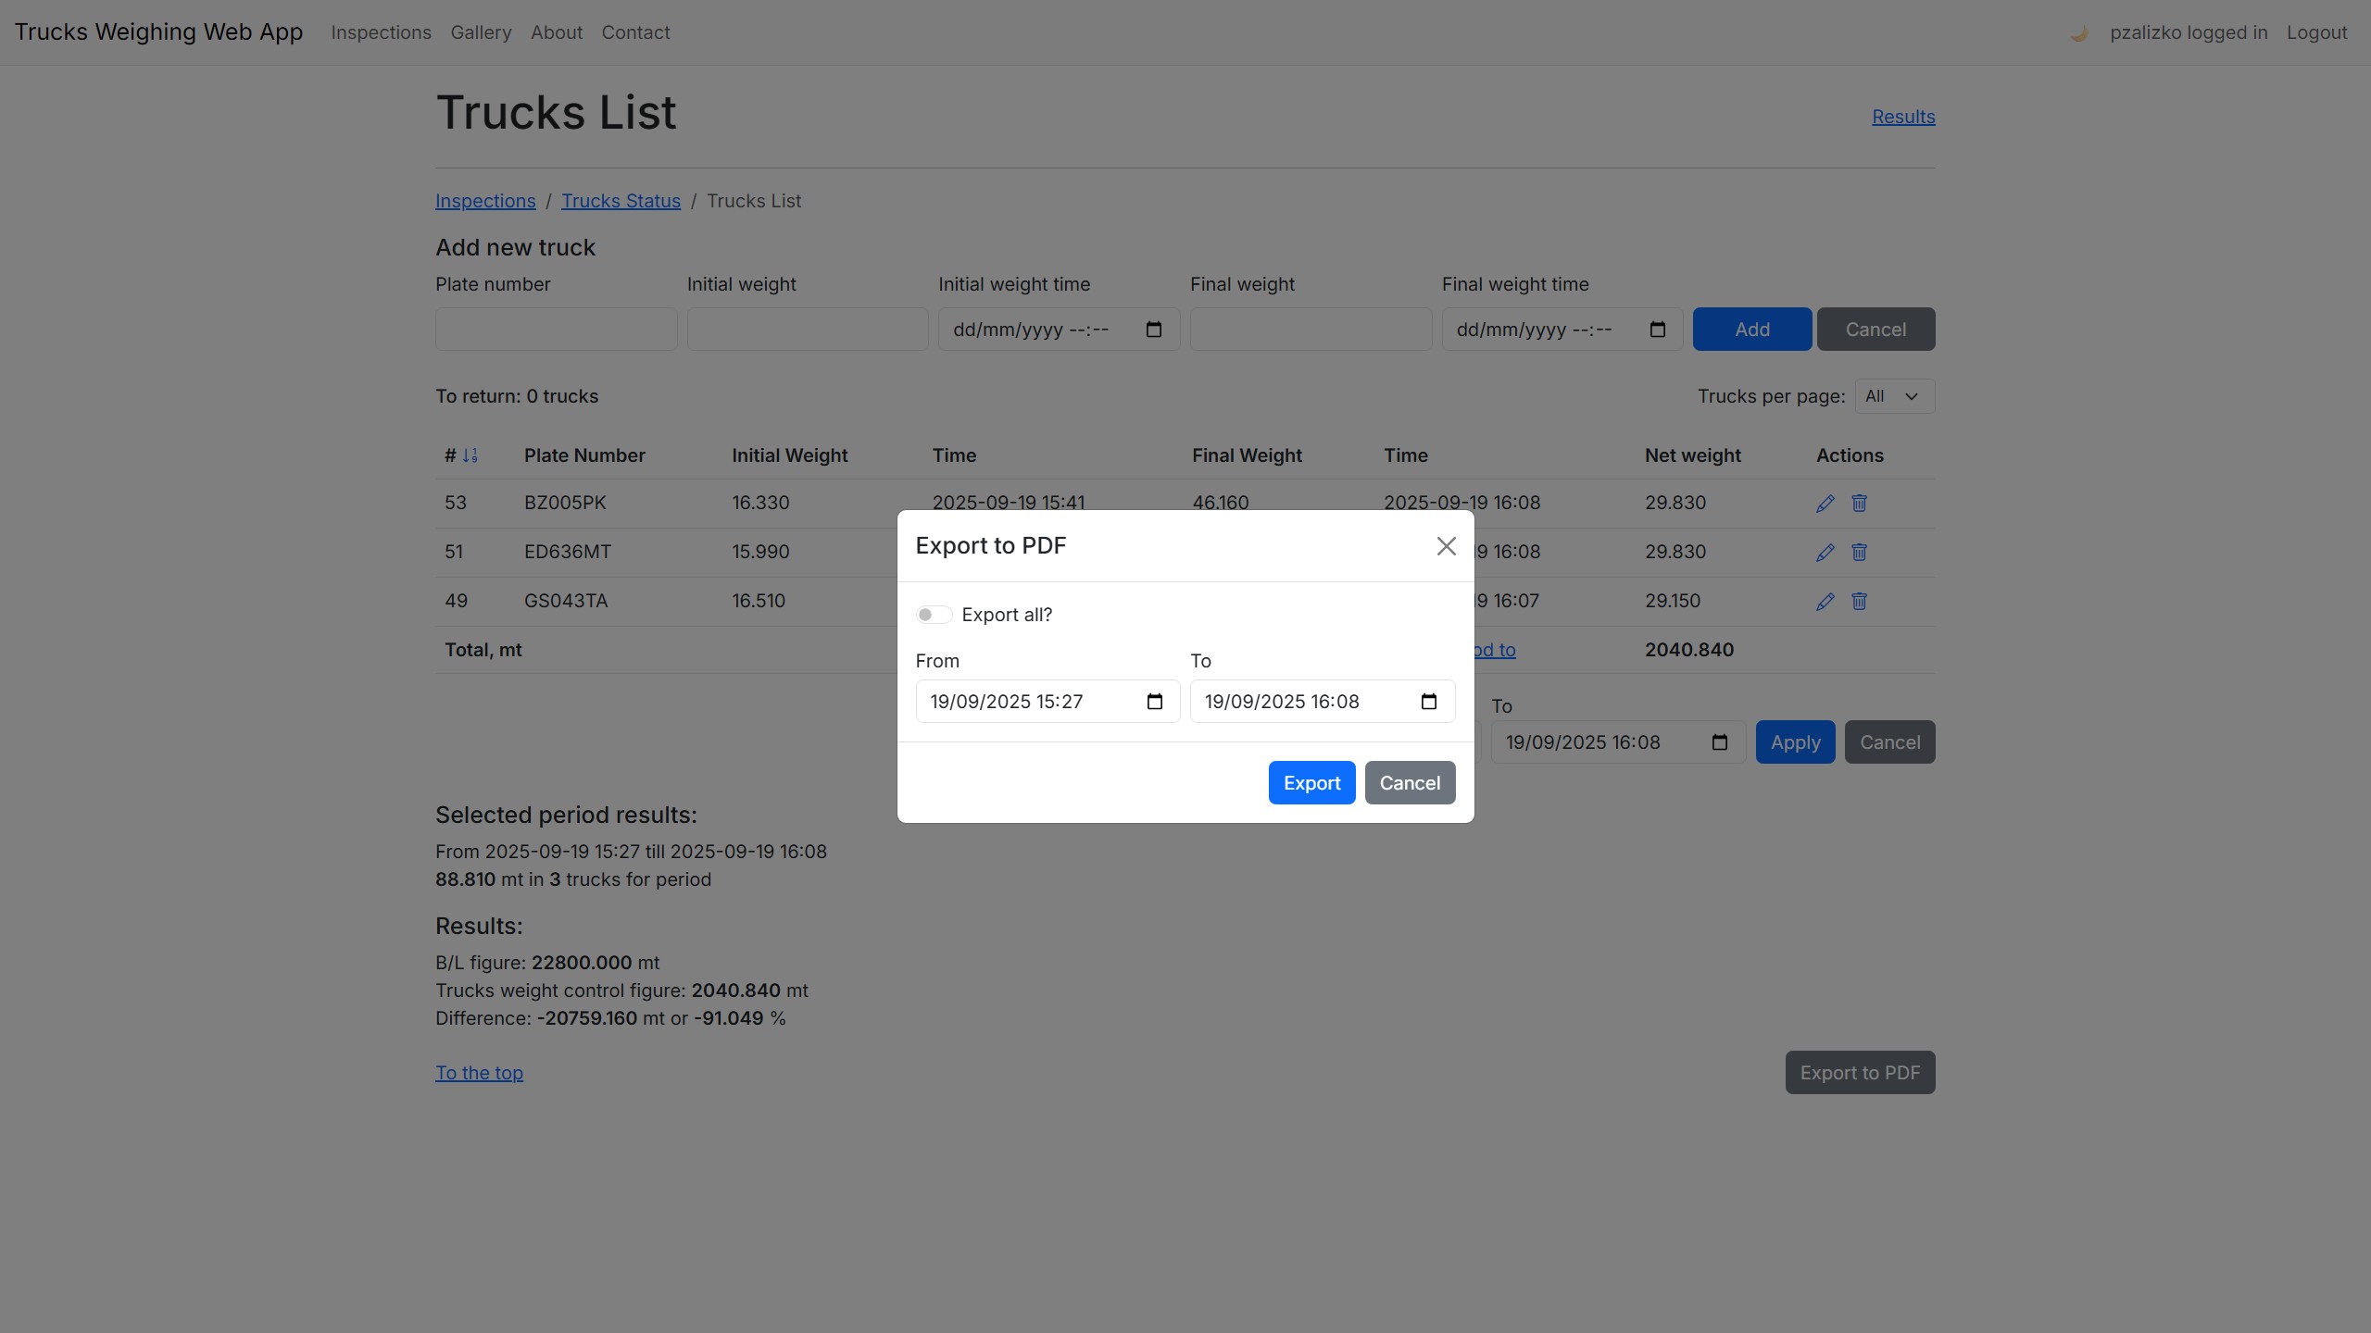Click delete trash icon for truck BZ005PK
Viewport: 2371px width, 1333px height.
click(x=1859, y=503)
